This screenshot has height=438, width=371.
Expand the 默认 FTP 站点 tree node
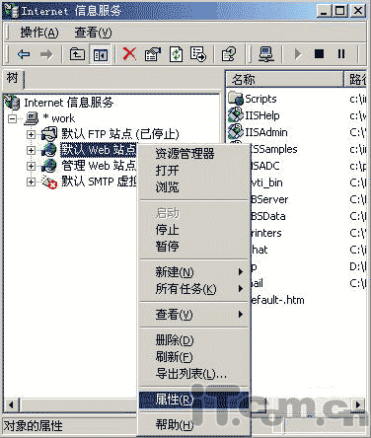click(31, 134)
